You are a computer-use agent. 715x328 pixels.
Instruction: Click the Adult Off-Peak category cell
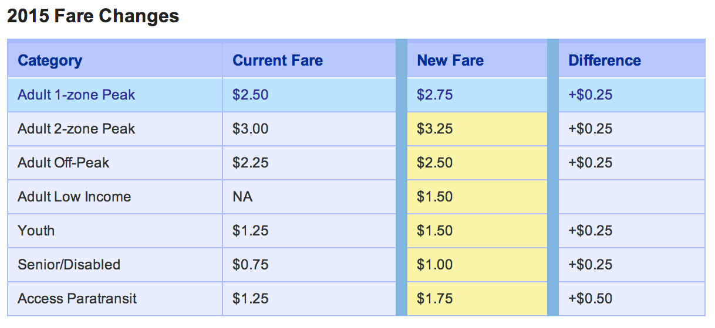tap(115, 163)
